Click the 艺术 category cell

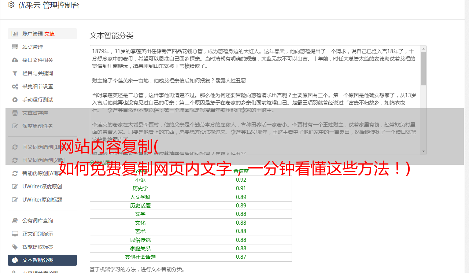(x=140, y=231)
